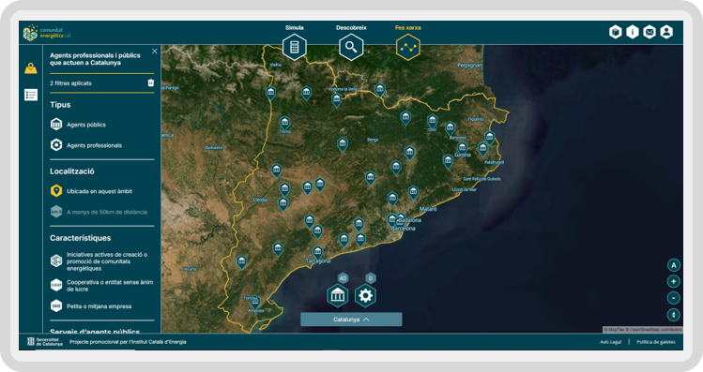Click the Descobreix tab label
The height and width of the screenshot is (372, 703).
(x=351, y=28)
